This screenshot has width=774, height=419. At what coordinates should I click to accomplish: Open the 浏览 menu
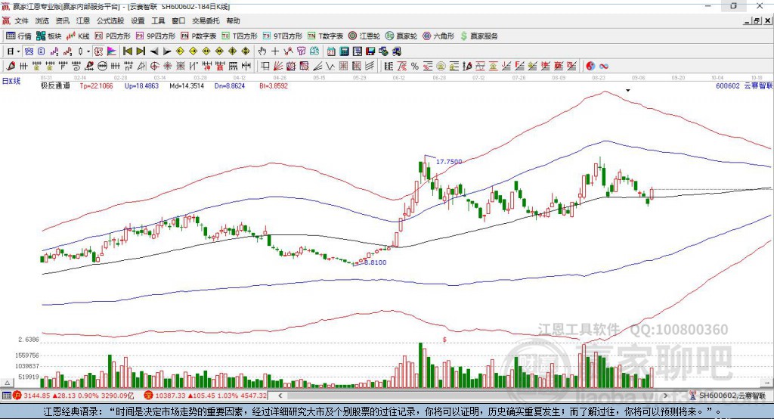(x=42, y=20)
